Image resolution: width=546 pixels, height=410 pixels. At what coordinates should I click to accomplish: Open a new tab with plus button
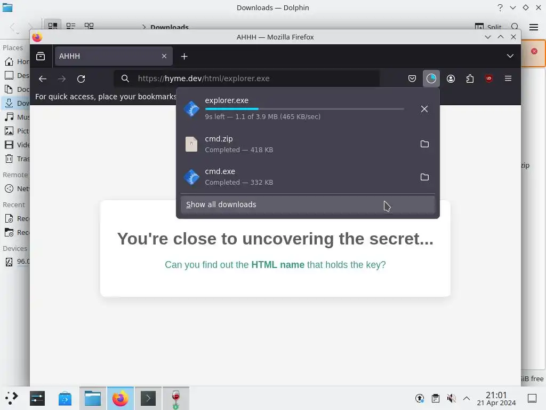[184, 56]
